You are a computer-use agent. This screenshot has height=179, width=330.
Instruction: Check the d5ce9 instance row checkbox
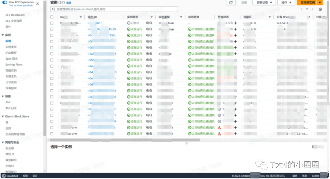coord(52,29)
